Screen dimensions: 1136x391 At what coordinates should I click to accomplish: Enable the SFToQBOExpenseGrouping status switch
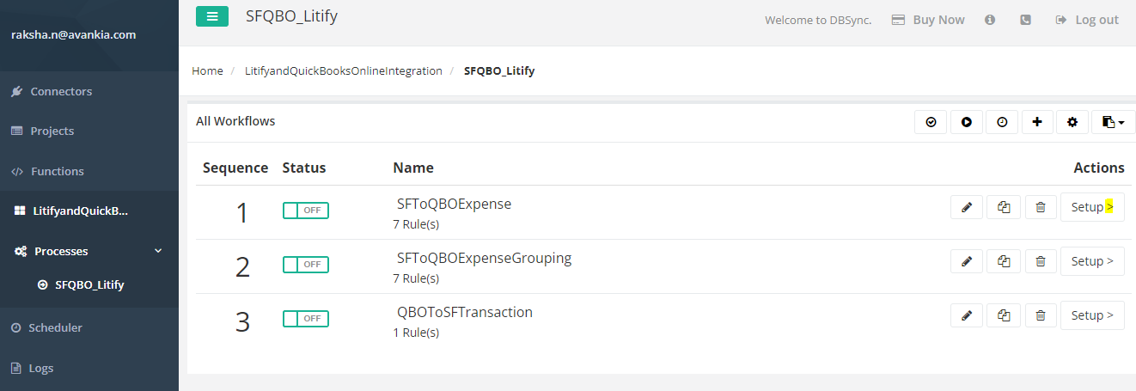pyautogui.click(x=305, y=265)
